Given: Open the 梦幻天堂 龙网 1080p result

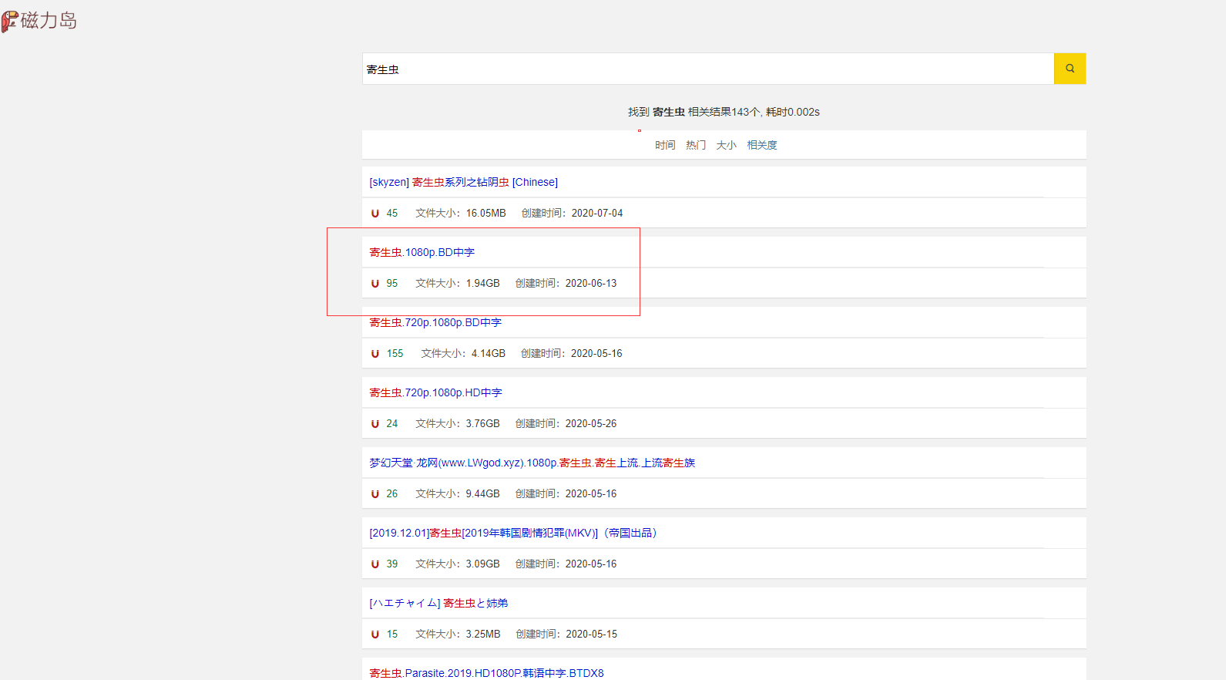Looking at the screenshot, I should 532,463.
